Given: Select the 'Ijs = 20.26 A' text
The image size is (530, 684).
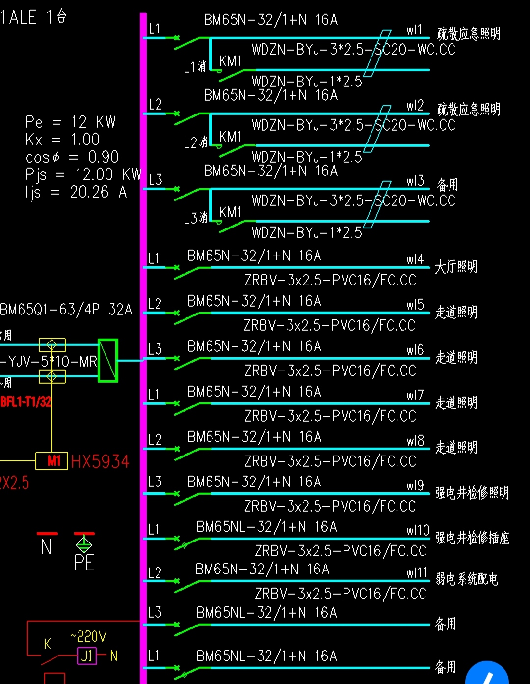Looking at the screenshot, I should click(x=76, y=192).
